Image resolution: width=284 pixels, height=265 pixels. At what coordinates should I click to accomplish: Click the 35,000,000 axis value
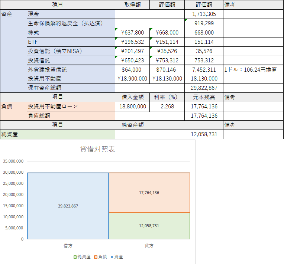point(13,161)
